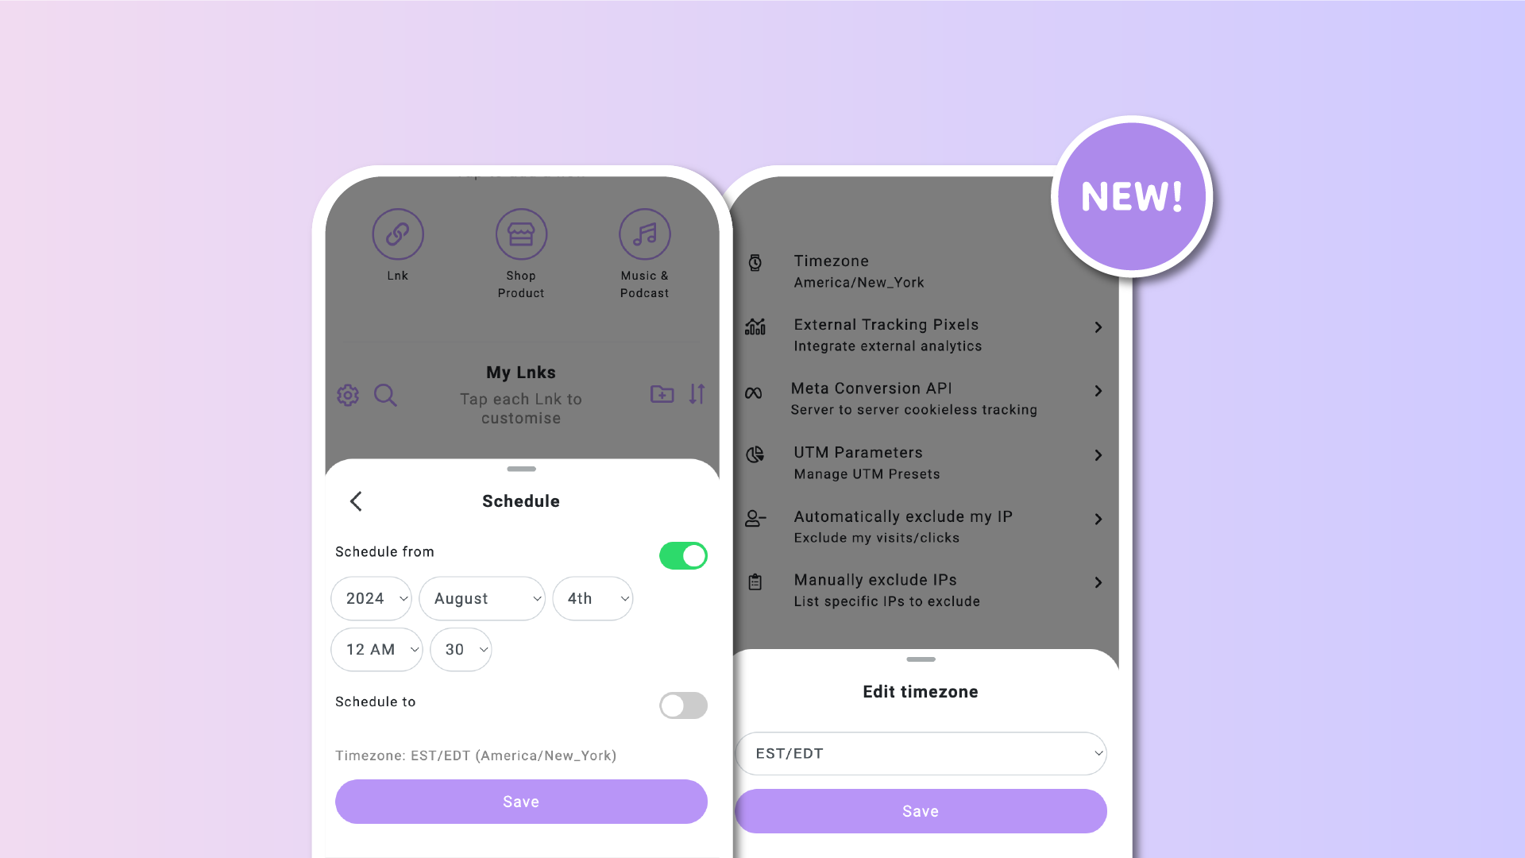Save the Schedule settings
This screenshot has width=1525, height=858.
click(x=520, y=802)
